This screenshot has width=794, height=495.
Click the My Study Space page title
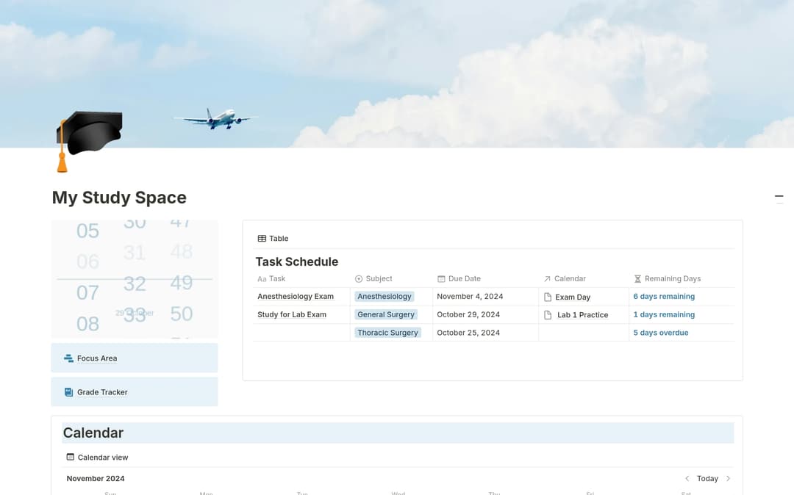pyautogui.click(x=119, y=198)
